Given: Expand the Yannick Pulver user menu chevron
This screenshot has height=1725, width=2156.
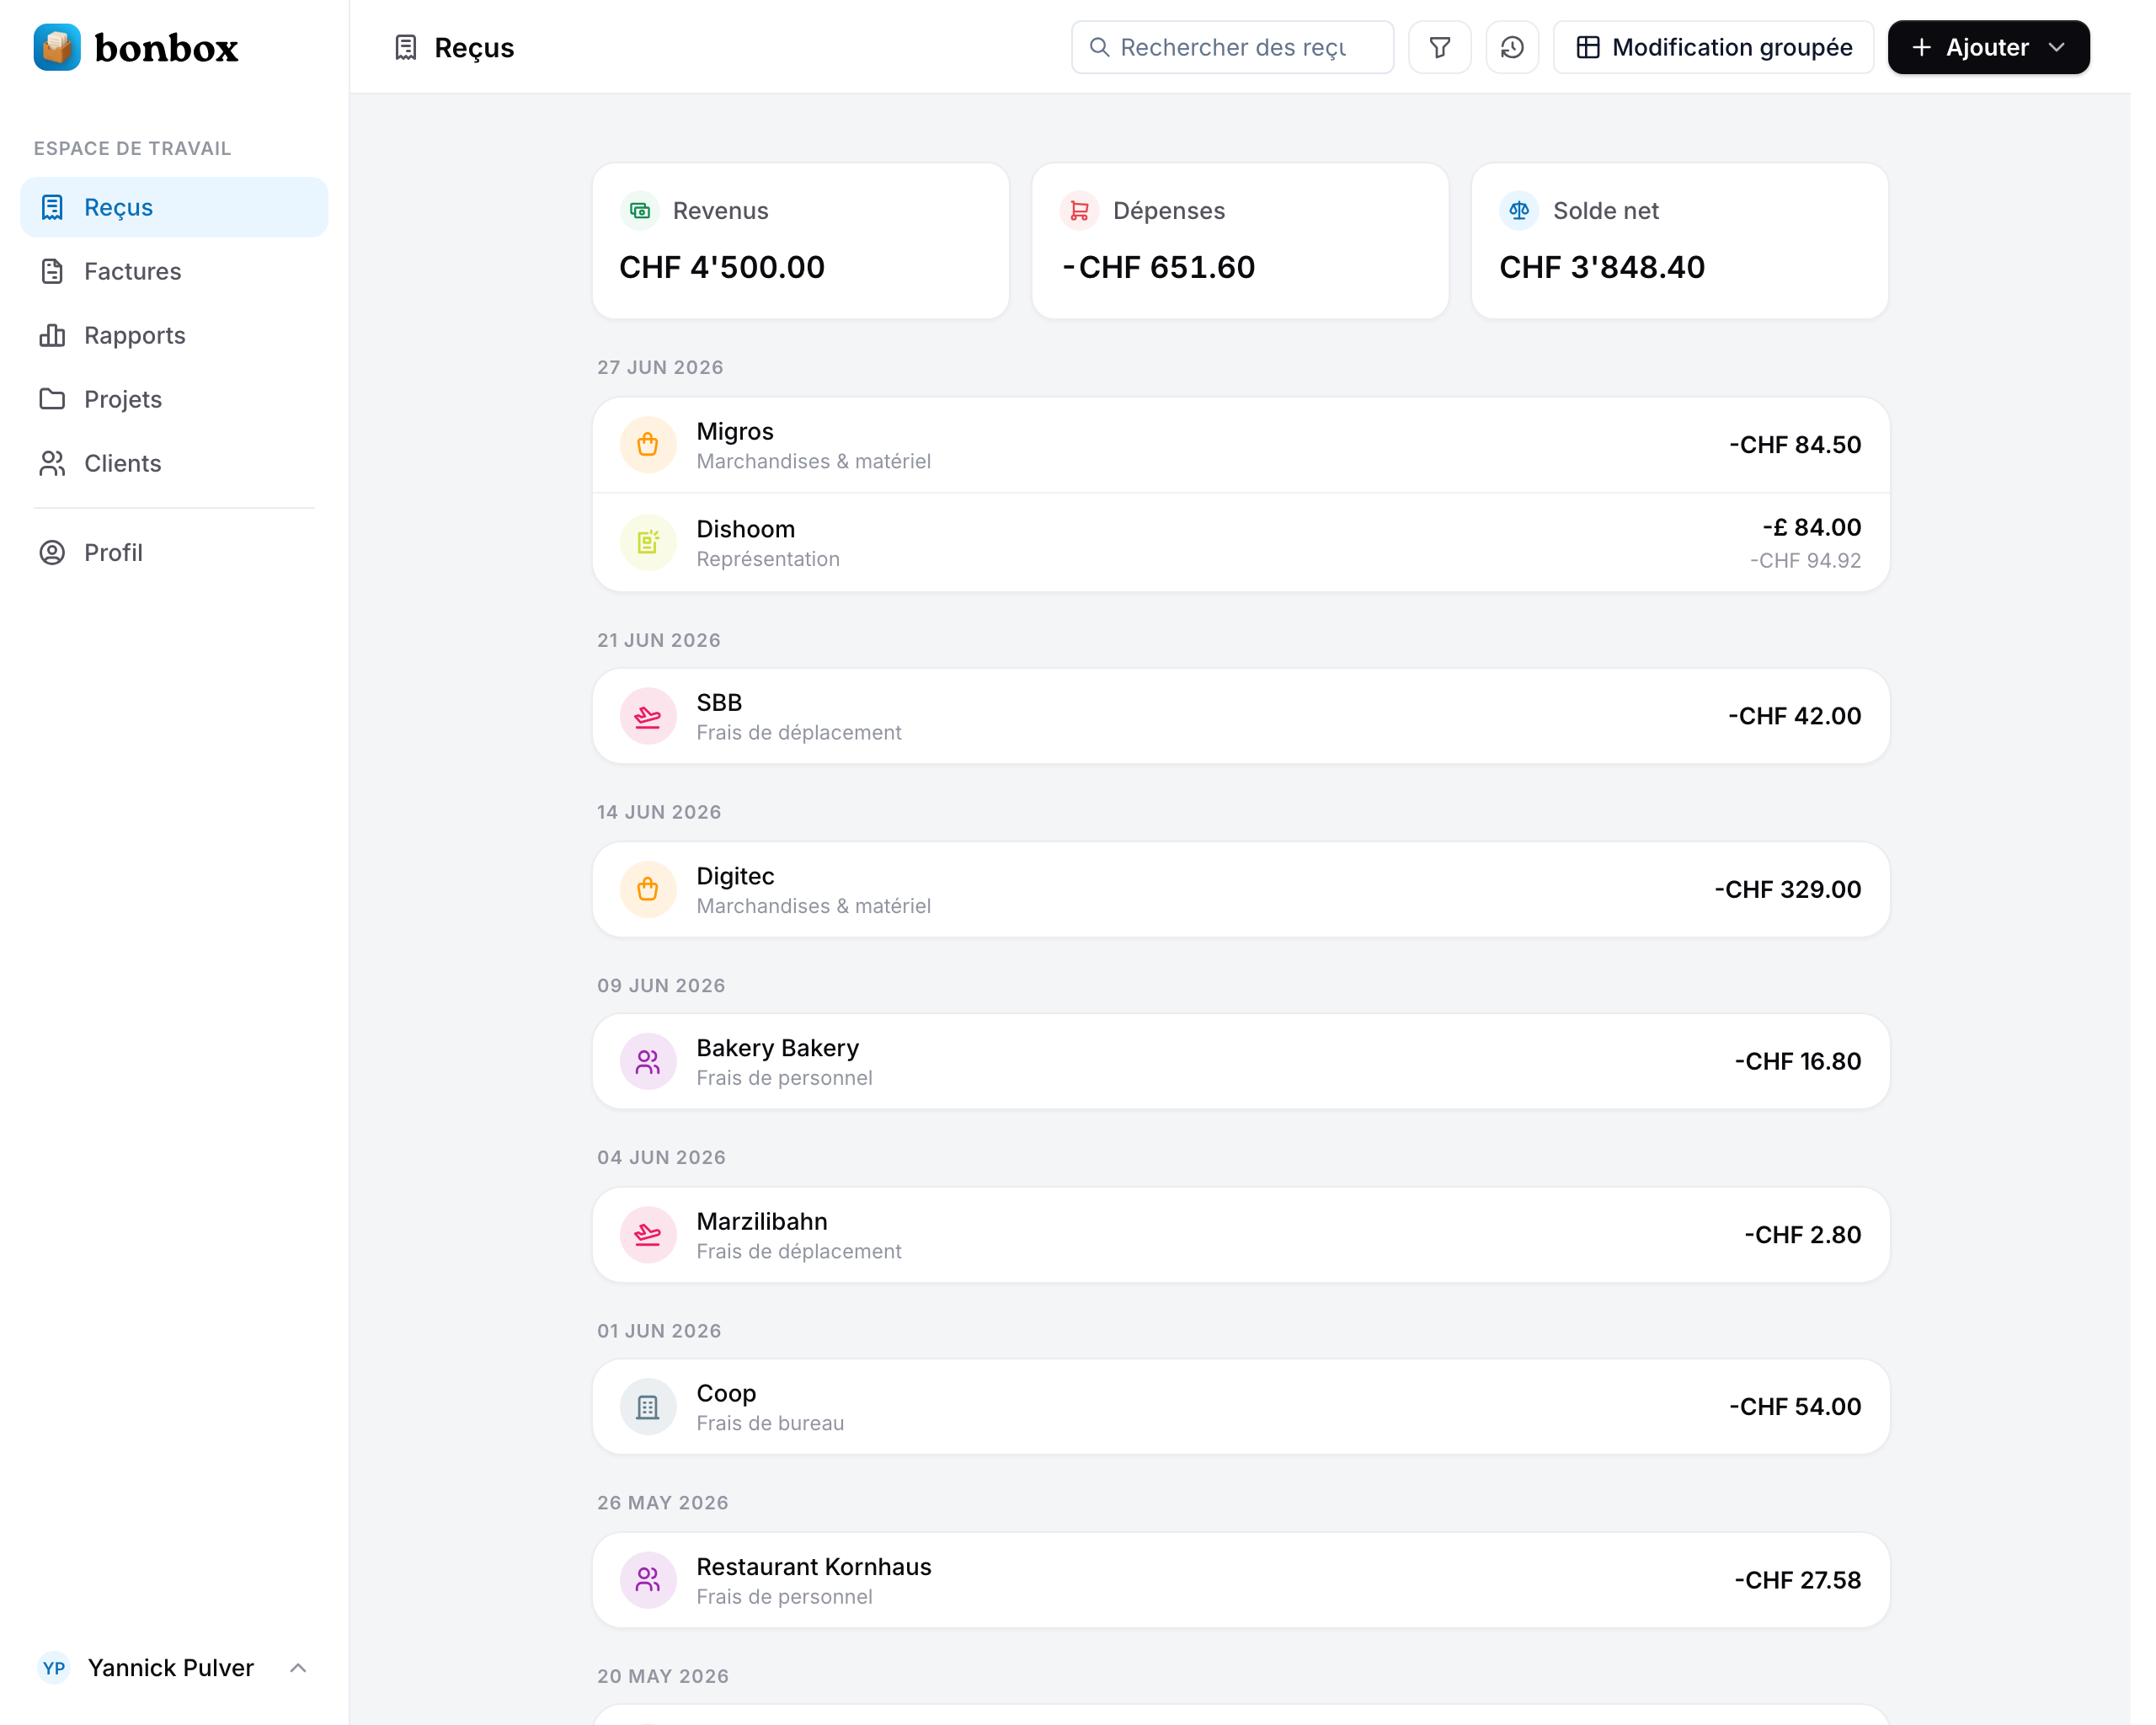Looking at the screenshot, I should (298, 1667).
